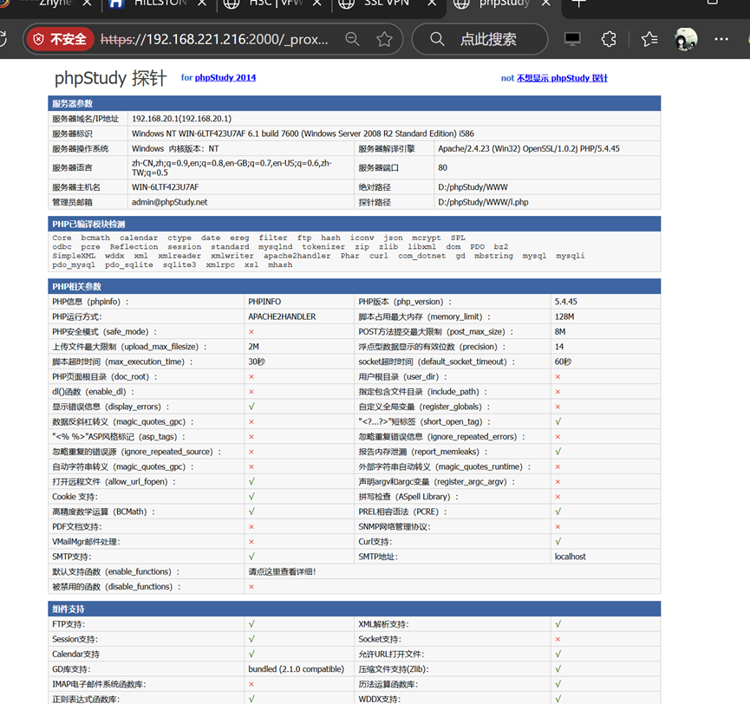The width and height of the screenshot is (750, 704).
Task: Click the short_open_tag check mark
Action: tap(558, 421)
